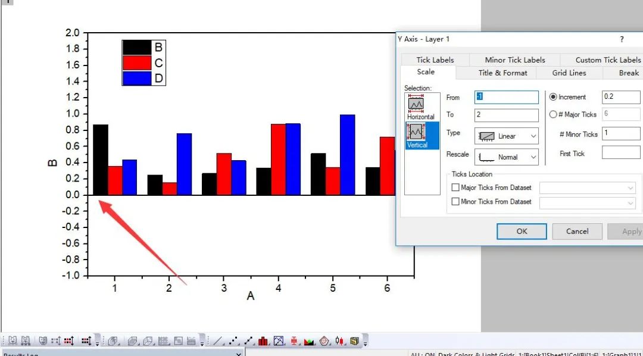Select the Increment radio button
The height and width of the screenshot is (356, 643).
pos(553,97)
